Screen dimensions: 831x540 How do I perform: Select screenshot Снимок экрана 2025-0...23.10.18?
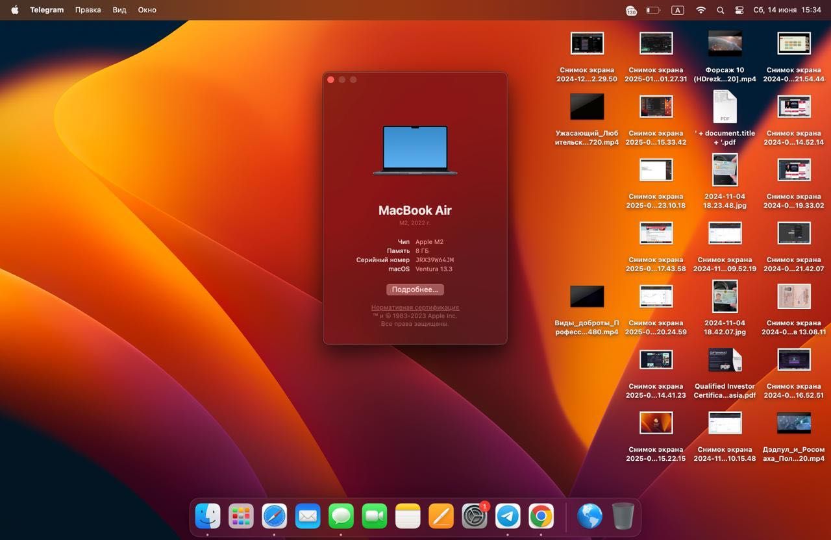(x=656, y=183)
